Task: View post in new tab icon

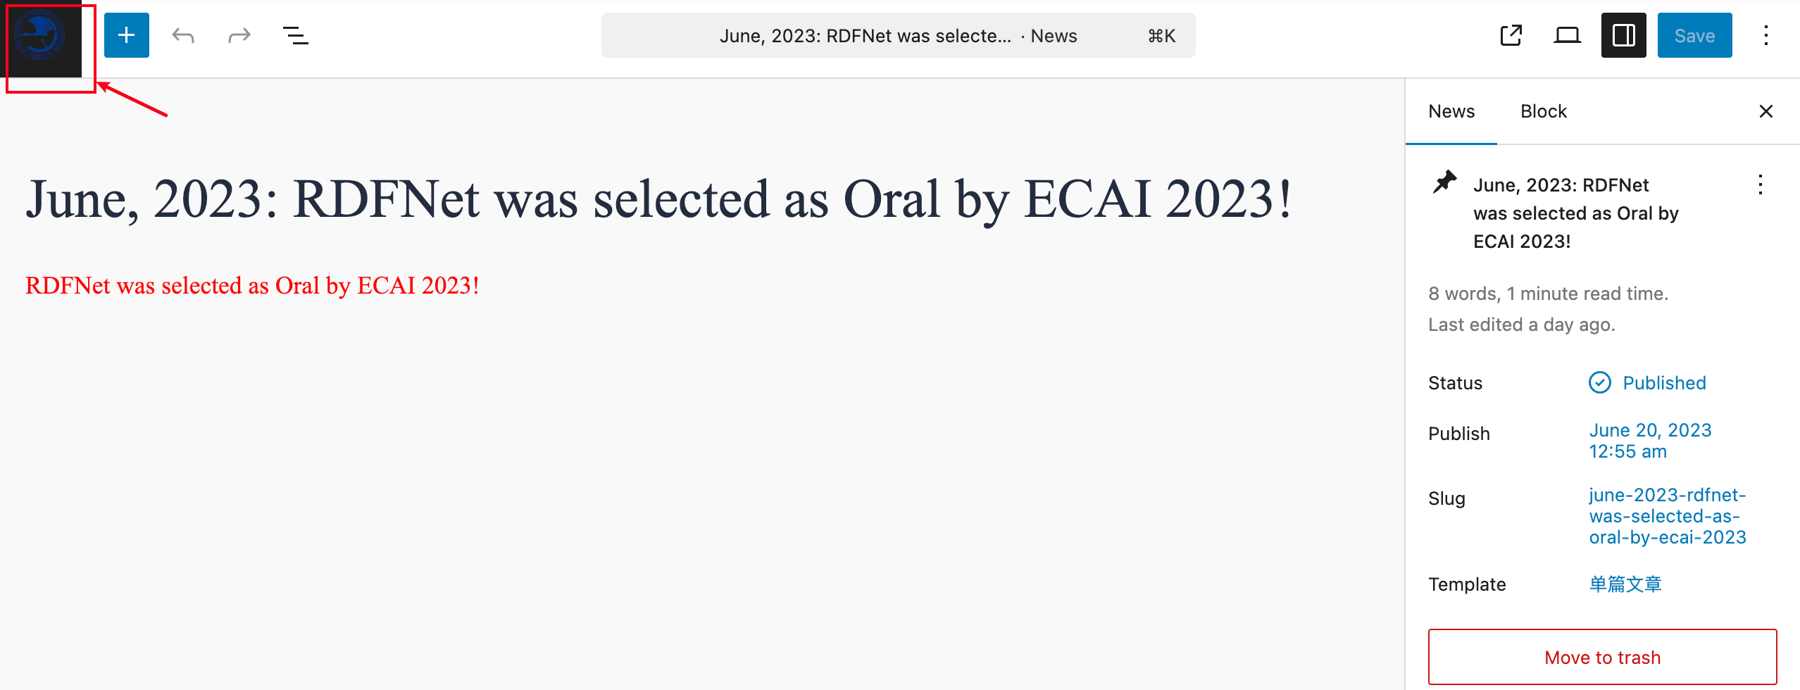Action: click(x=1511, y=35)
